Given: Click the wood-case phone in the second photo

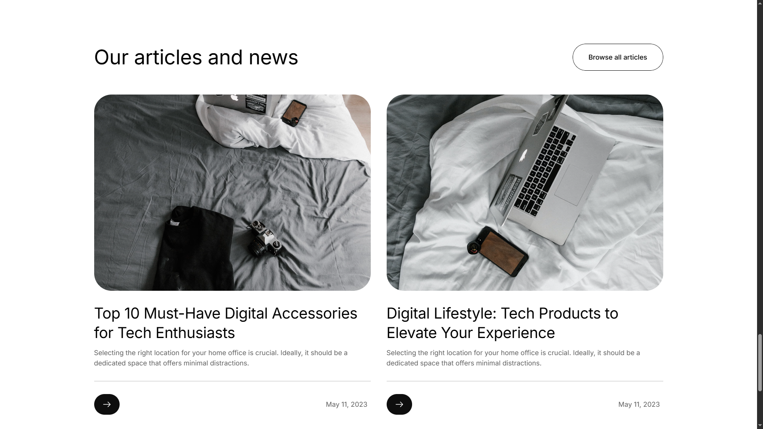Looking at the screenshot, I should click(498, 252).
